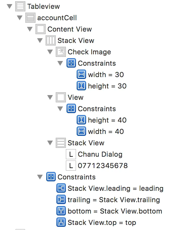The width and height of the screenshot is (190, 230).
Task: Collapse the nested vertical Stack View triangle
Action: coord(50,143)
